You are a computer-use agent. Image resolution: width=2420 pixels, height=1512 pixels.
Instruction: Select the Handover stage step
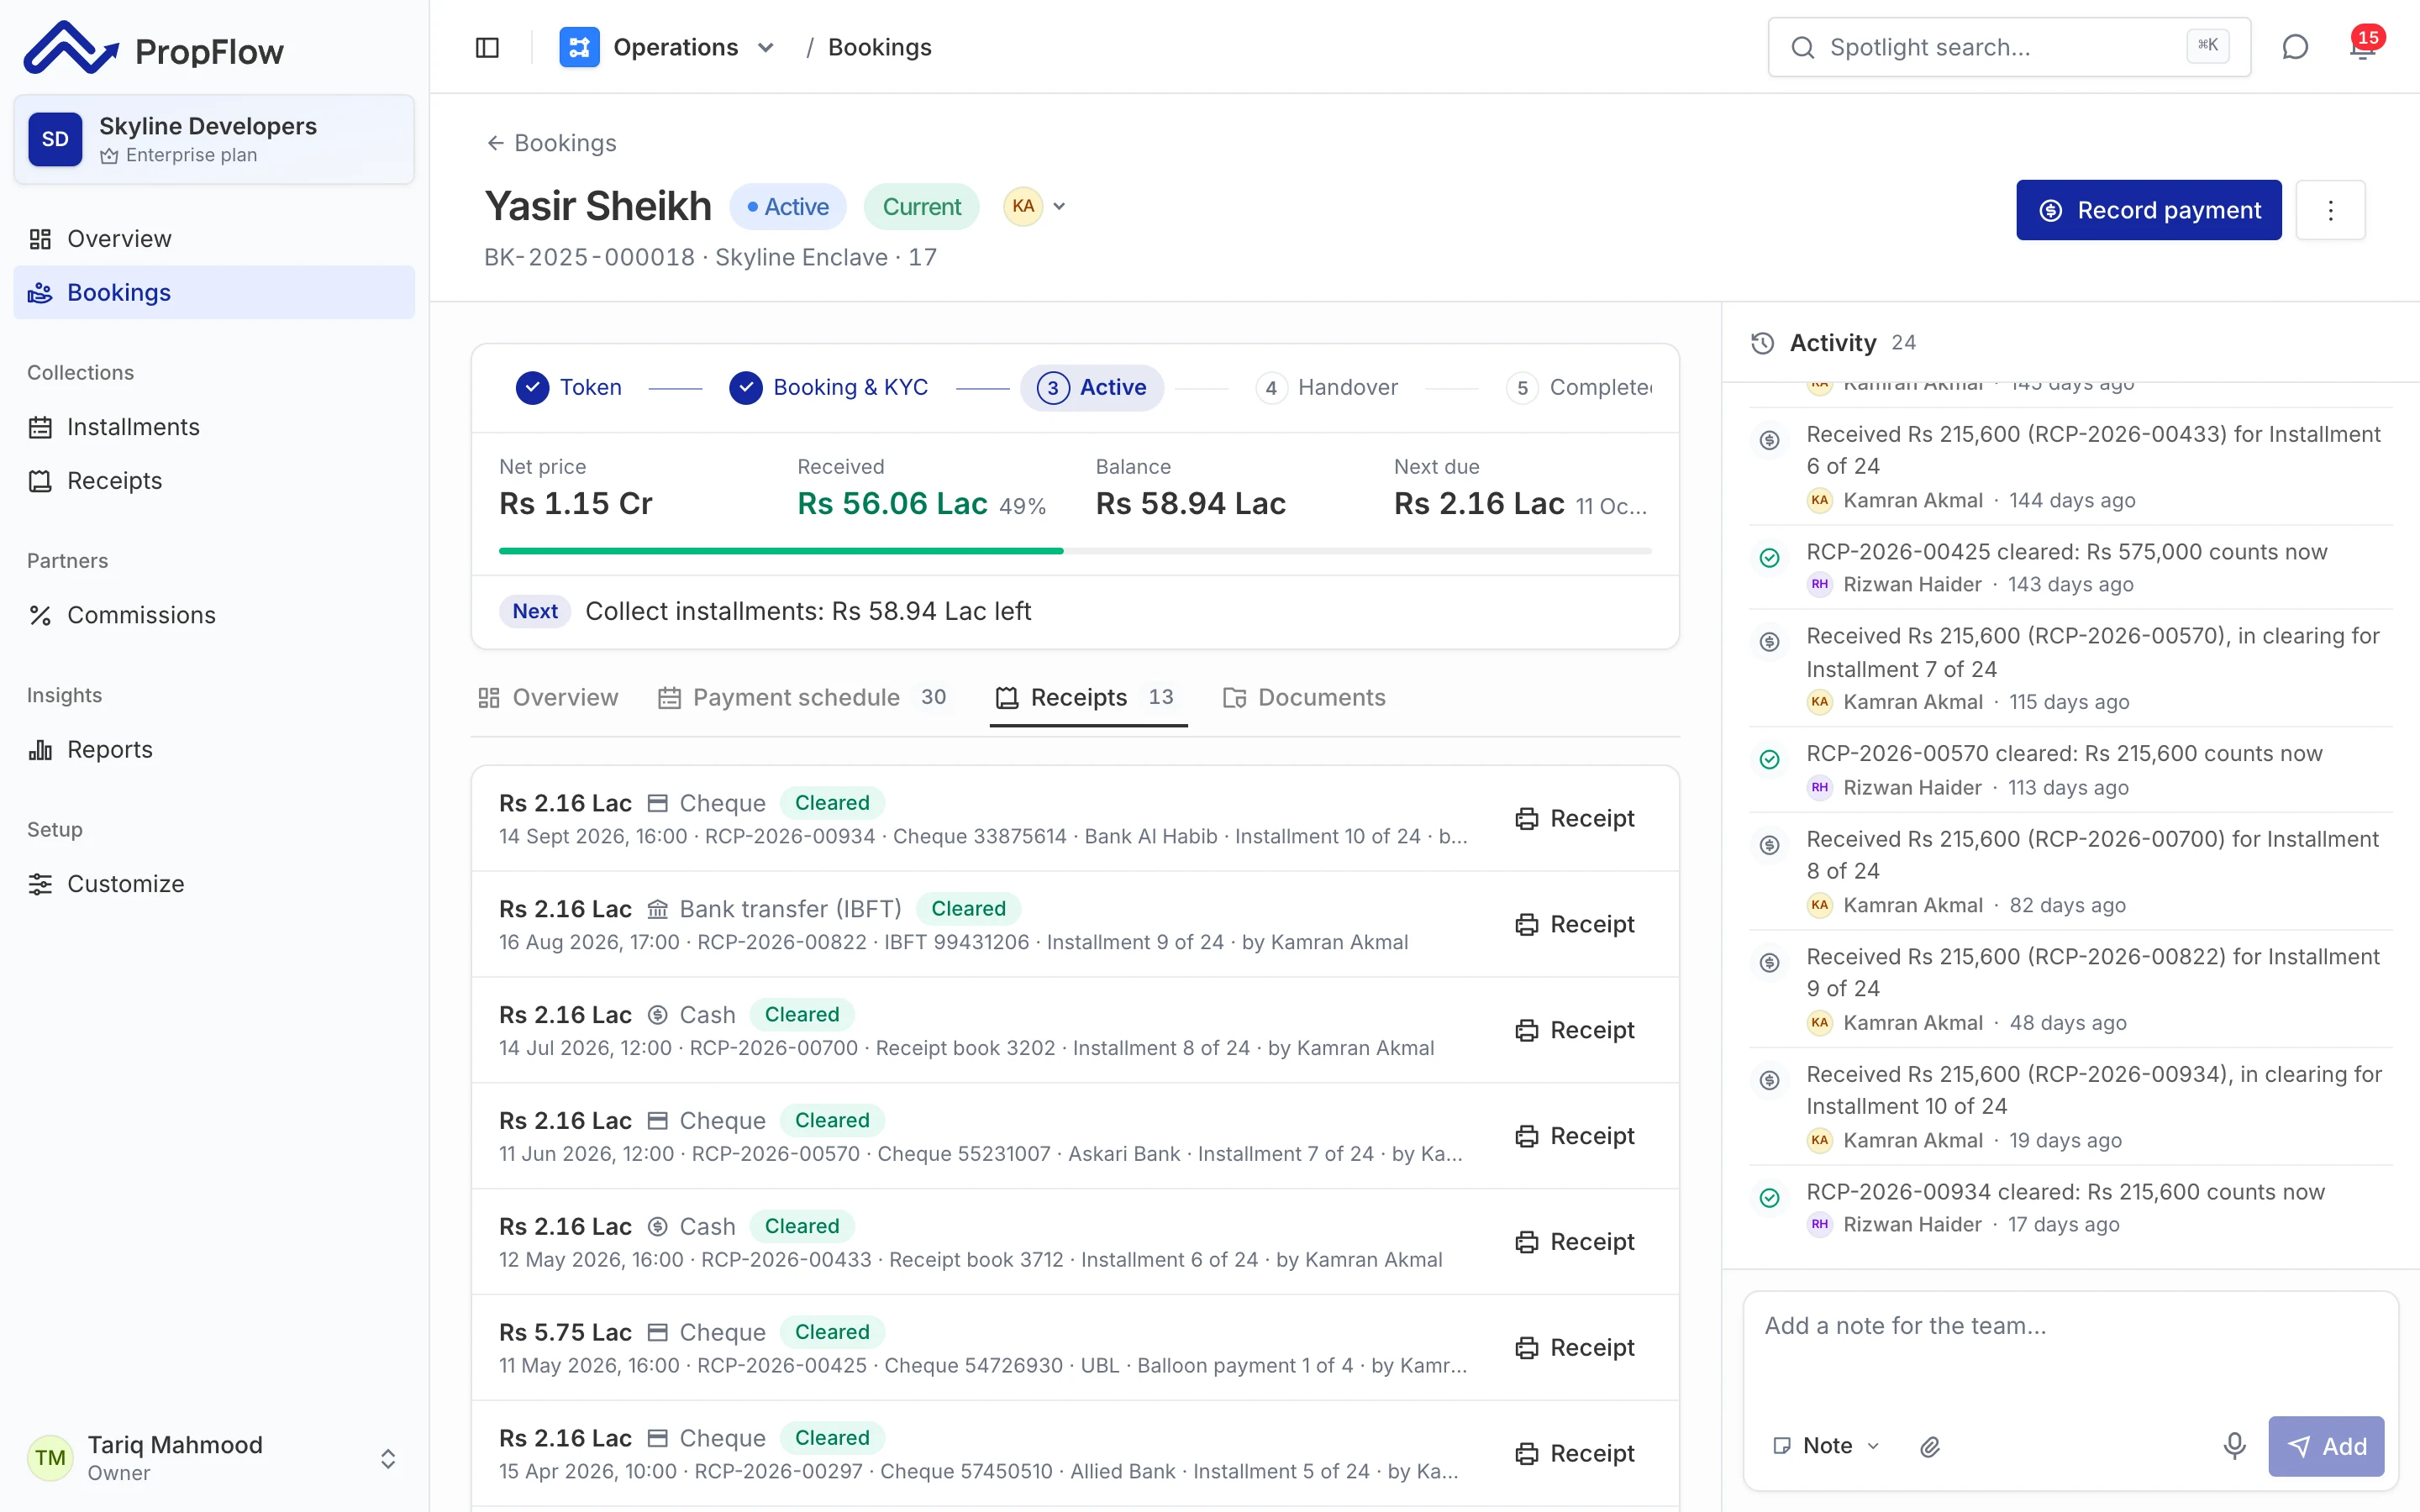1328,387
